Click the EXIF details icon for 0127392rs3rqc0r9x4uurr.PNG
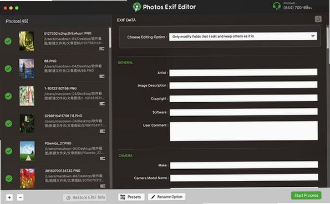The image size is (330, 204). click(x=101, y=49)
